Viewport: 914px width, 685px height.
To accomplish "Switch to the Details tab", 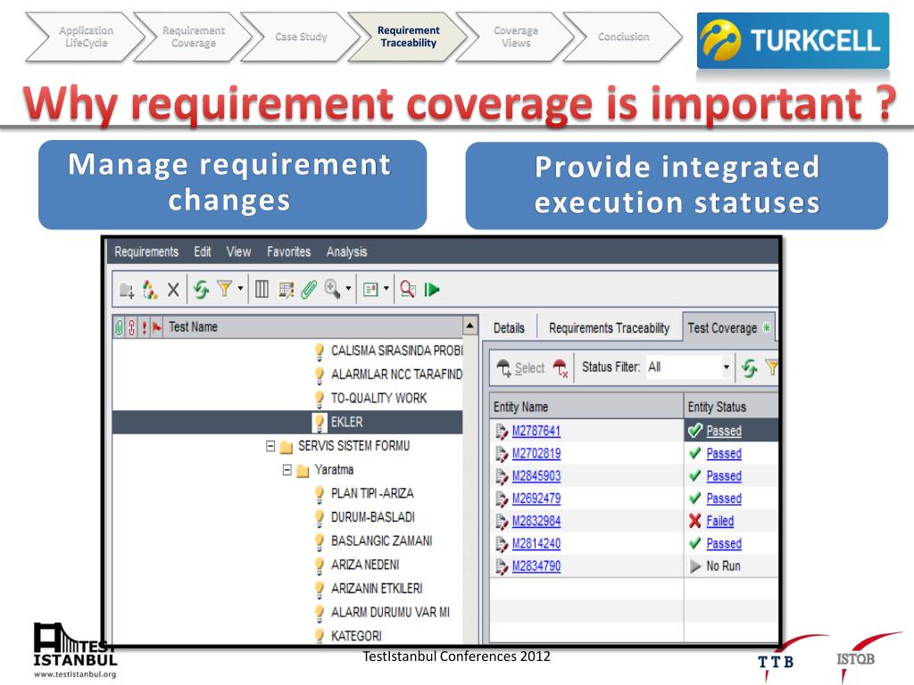I will (x=509, y=328).
